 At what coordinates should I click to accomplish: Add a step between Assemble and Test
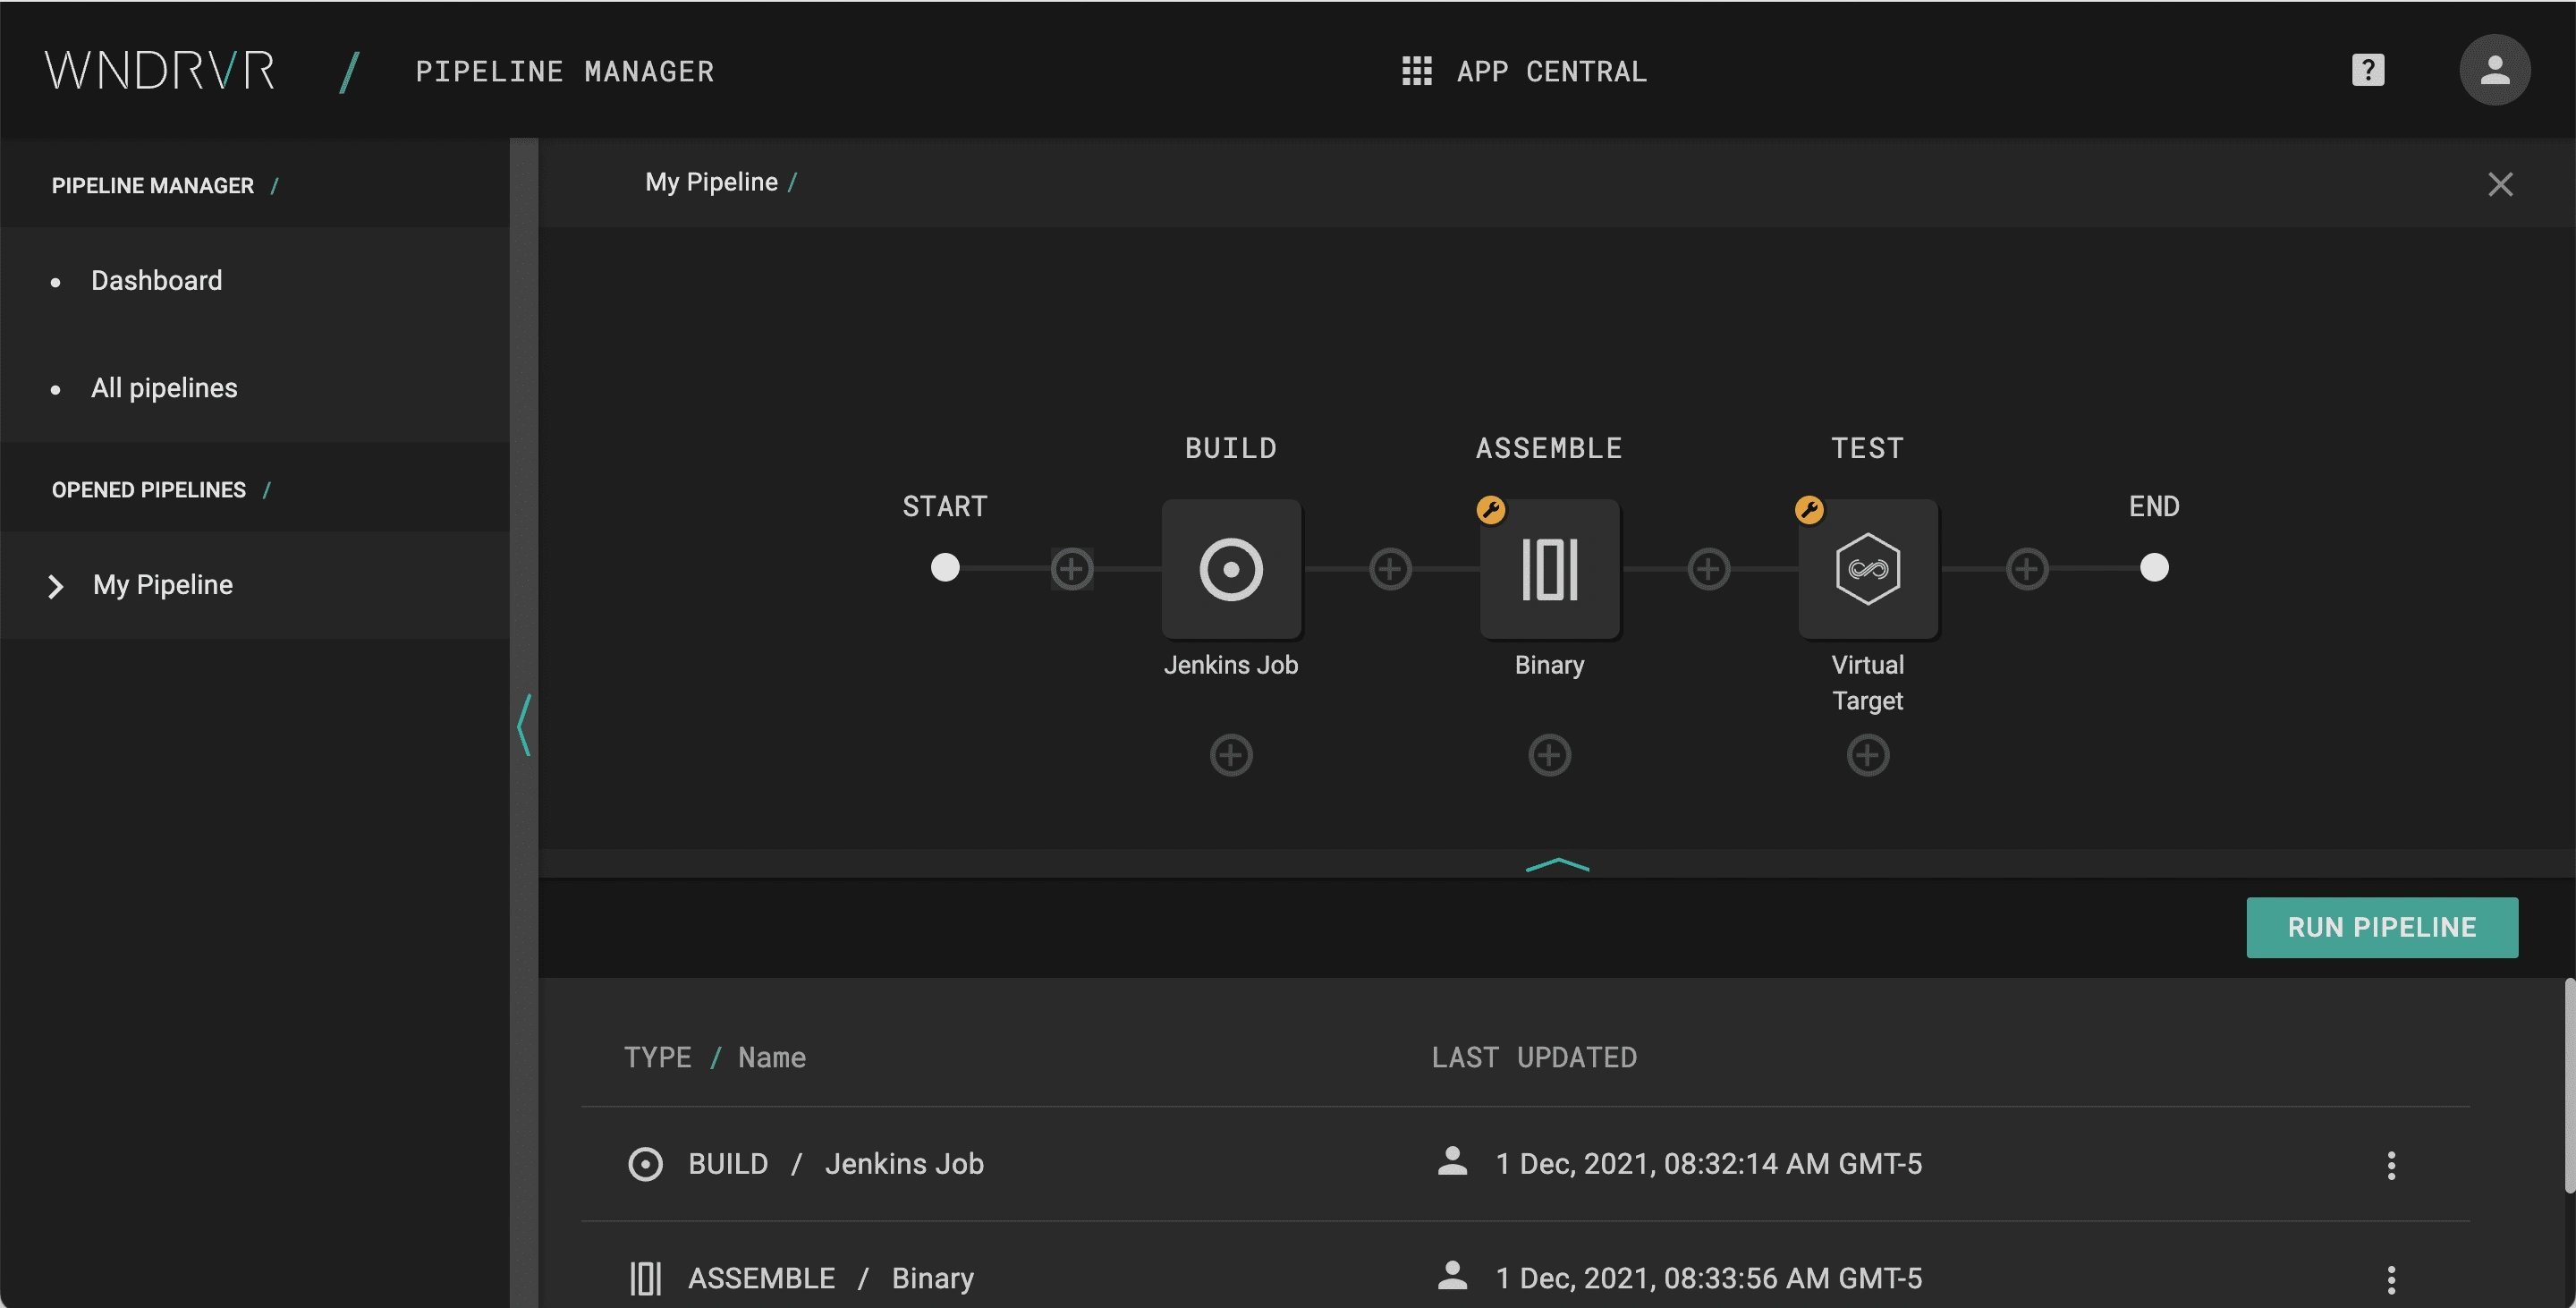pos(1708,569)
